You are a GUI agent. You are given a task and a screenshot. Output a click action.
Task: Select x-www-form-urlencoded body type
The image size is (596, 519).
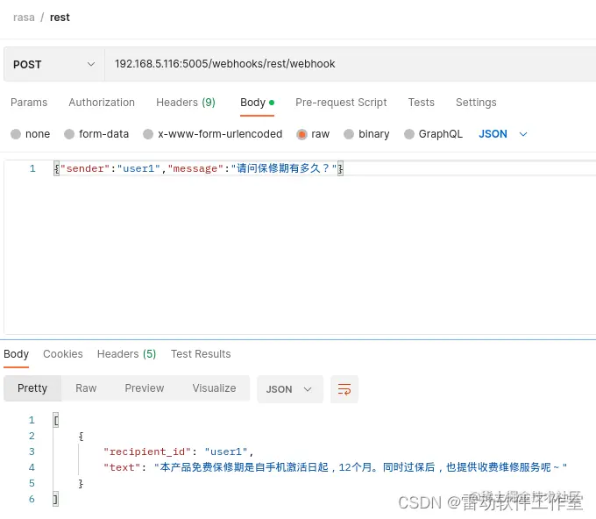(148, 134)
